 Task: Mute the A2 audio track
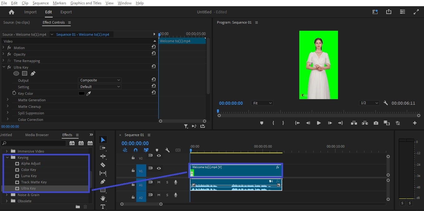point(159,195)
